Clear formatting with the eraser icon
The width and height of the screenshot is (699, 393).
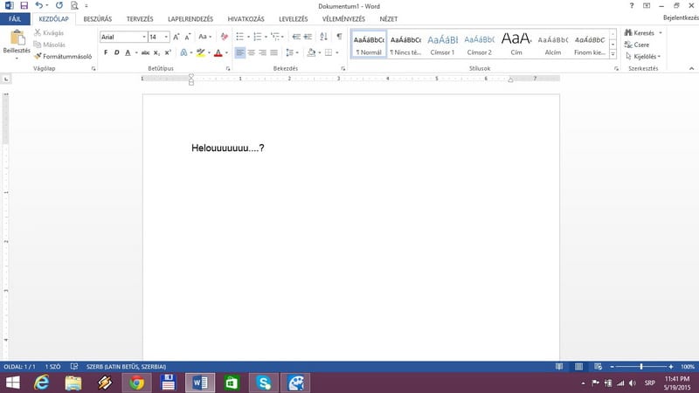(x=225, y=37)
